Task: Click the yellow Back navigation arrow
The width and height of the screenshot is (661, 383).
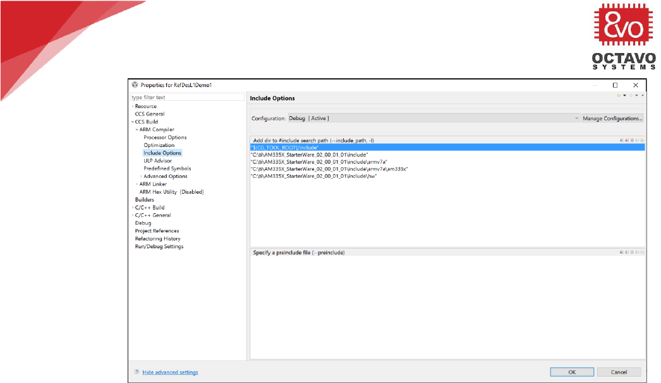Action: (x=619, y=95)
